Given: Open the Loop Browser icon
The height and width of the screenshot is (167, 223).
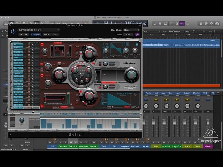Looking at the screenshot, I should [212, 24].
